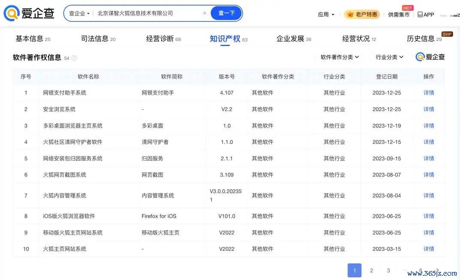460x280 pixels.
Task: Switch to the 经营诊断 tab
Action: click(x=163, y=39)
